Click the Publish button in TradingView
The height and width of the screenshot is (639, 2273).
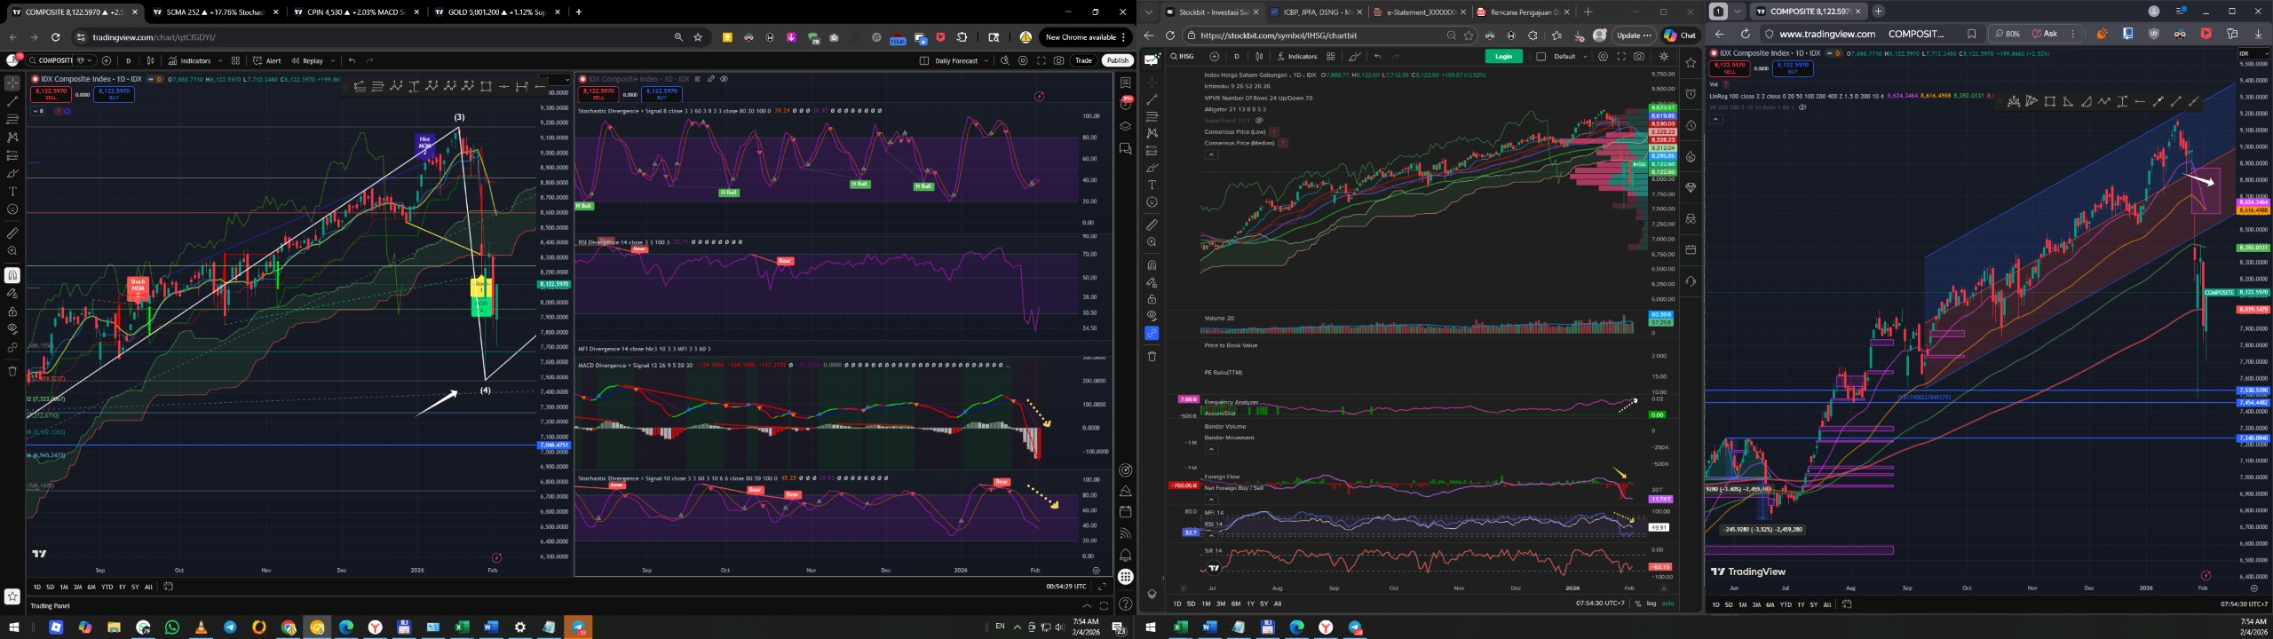(x=1117, y=60)
